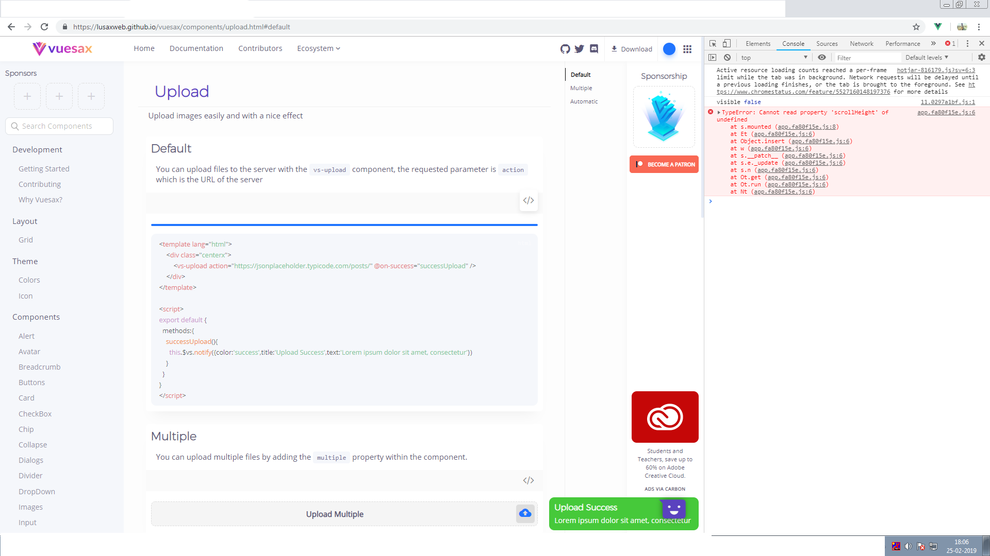Viewport: 990px width, 556px height.
Task: Open the Ecosystem dropdown menu
Action: [318, 48]
